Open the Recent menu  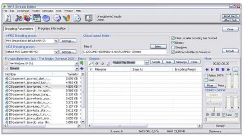(36, 11)
